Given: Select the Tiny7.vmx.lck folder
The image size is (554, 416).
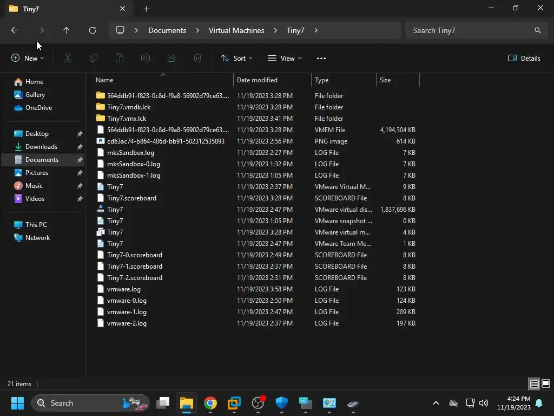Looking at the screenshot, I should (x=255, y=119).
